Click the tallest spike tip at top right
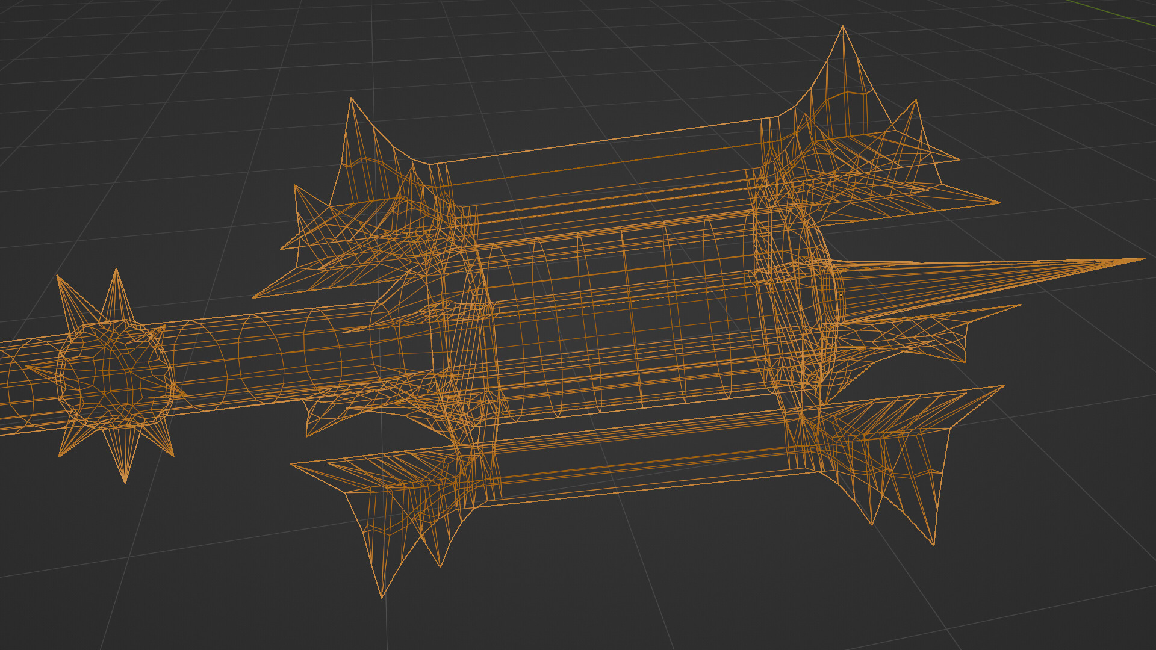Image resolution: width=1156 pixels, height=650 pixels. click(842, 26)
